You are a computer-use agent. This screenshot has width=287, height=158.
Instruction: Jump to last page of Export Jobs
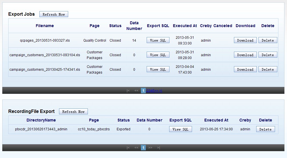click(x=161, y=91)
